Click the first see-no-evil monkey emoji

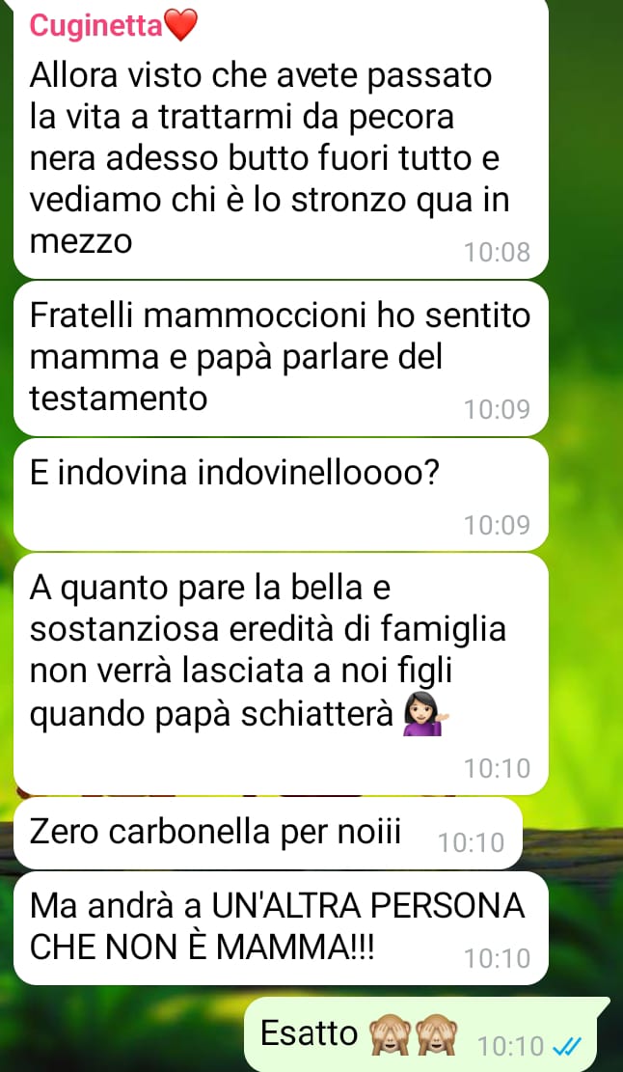tap(389, 1035)
